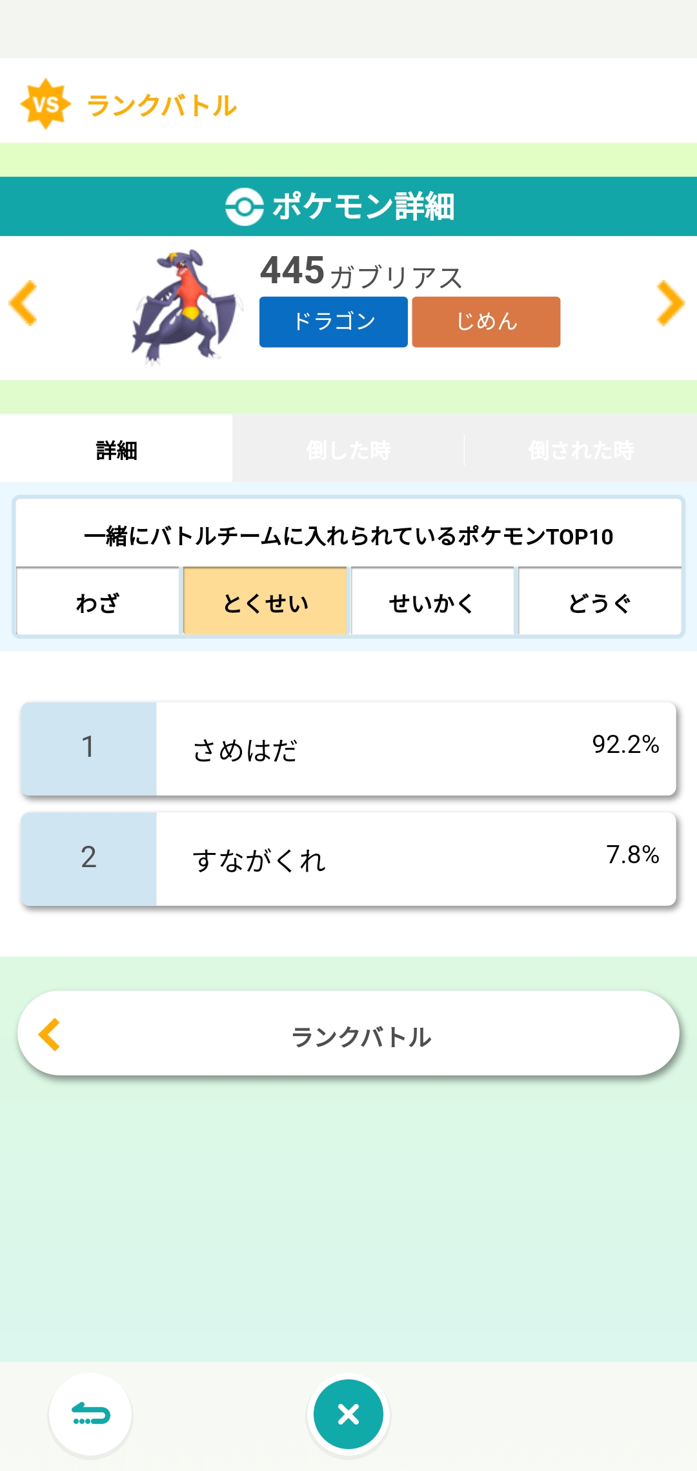Open the さめはだ ability row ranked first
Screen dimensions: 697x1471
click(x=348, y=749)
